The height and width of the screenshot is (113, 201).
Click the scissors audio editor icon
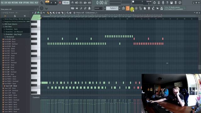coord(159,3)
